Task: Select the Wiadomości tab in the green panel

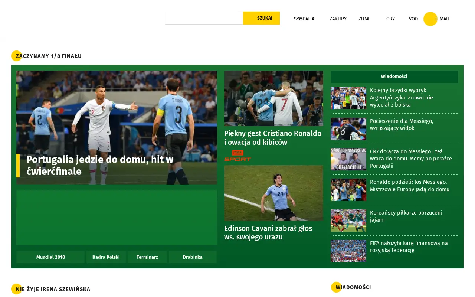Action: [x=394, y=76]
